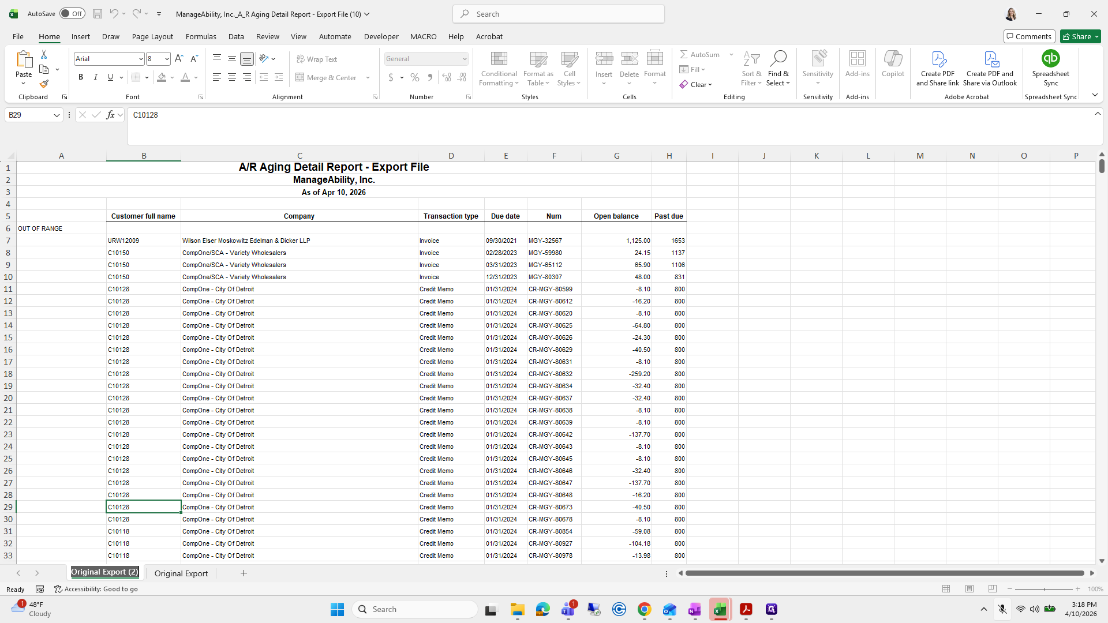The image size is (1108, 623).
Task: Toggle the AutoSave switch
Action: [x=72, y=14]
